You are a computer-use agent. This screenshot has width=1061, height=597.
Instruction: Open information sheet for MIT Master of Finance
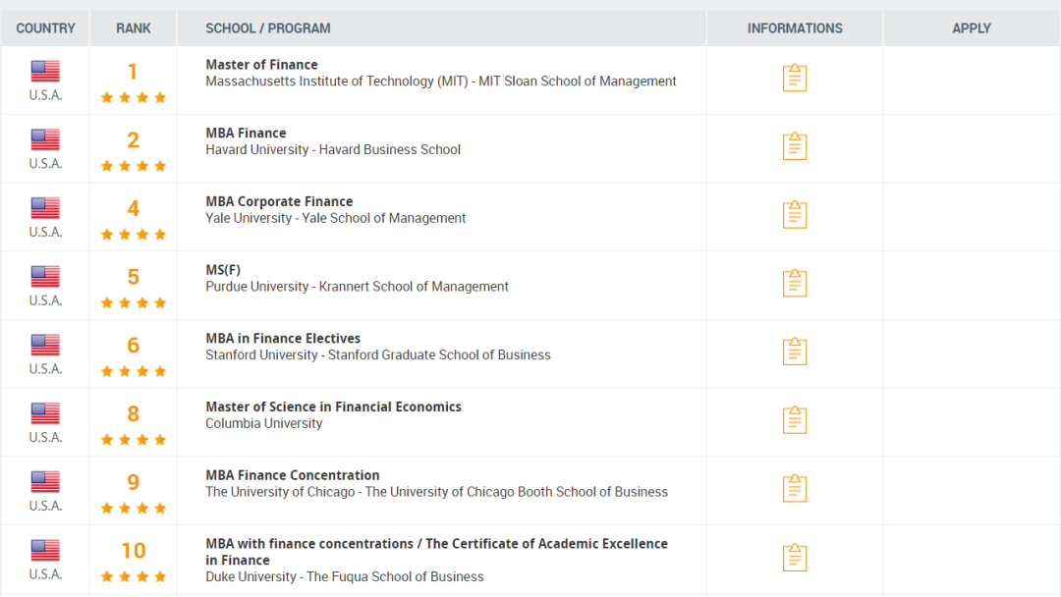click(x=795, y=78)
